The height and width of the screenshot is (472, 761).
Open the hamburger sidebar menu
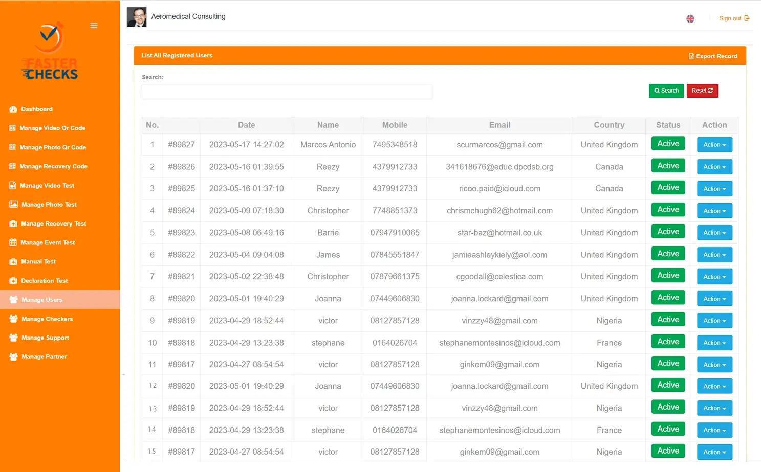coord(94,25)
